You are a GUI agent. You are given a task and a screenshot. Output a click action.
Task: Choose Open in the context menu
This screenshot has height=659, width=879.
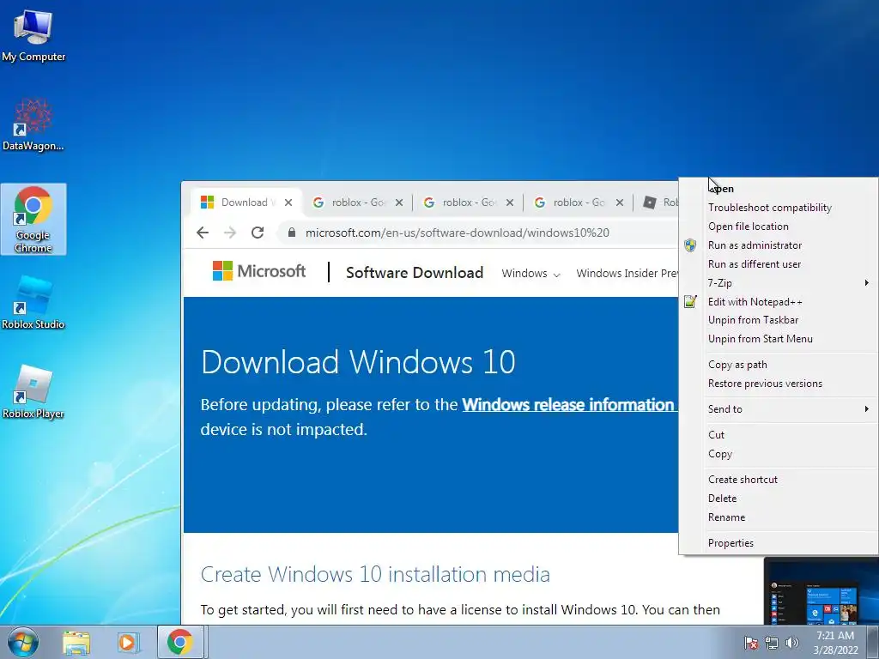coord(778,189)
